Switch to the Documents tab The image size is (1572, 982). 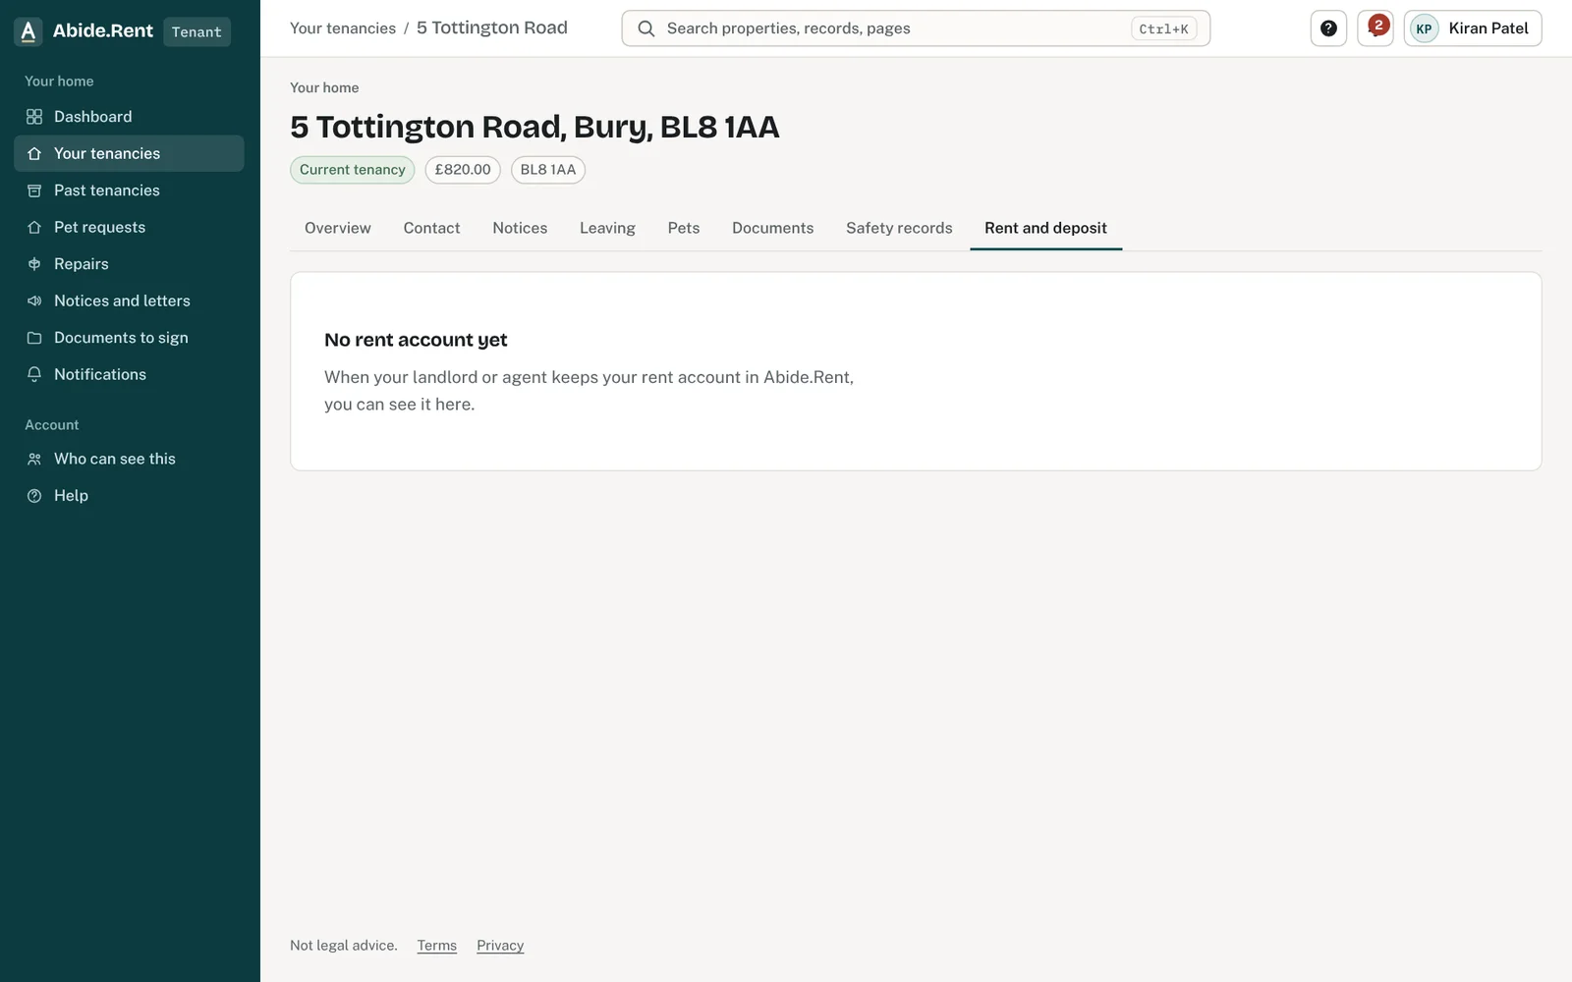[x=773, y=228]
